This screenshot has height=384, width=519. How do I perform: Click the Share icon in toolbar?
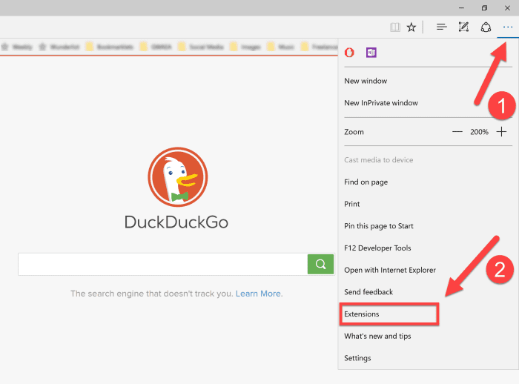[x=486, y=27]
